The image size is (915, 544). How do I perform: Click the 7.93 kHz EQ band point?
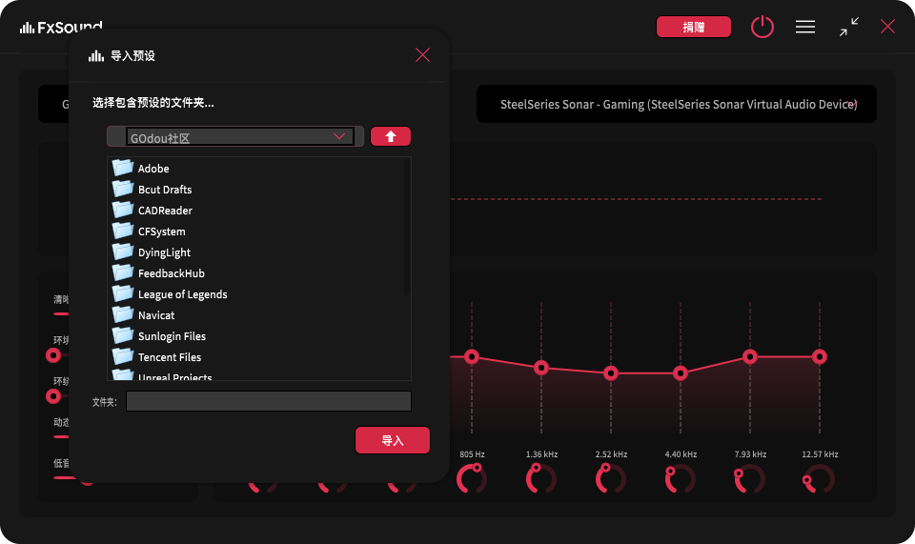click(750, 356)
